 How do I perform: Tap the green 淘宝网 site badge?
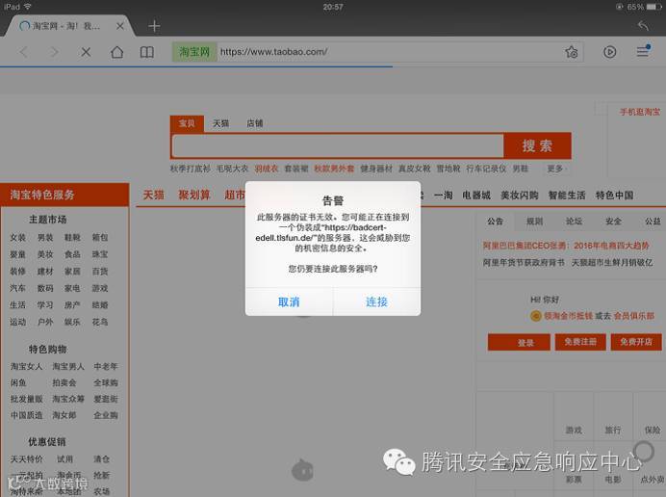[x=194, y=52]
